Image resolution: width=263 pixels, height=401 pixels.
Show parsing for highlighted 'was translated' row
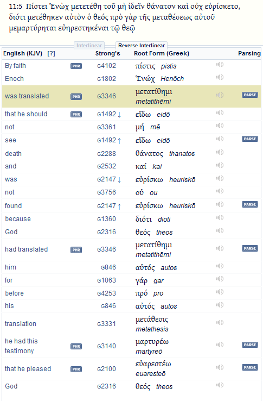[x=250, y=95]
